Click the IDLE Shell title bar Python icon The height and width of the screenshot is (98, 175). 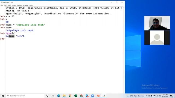2,2
